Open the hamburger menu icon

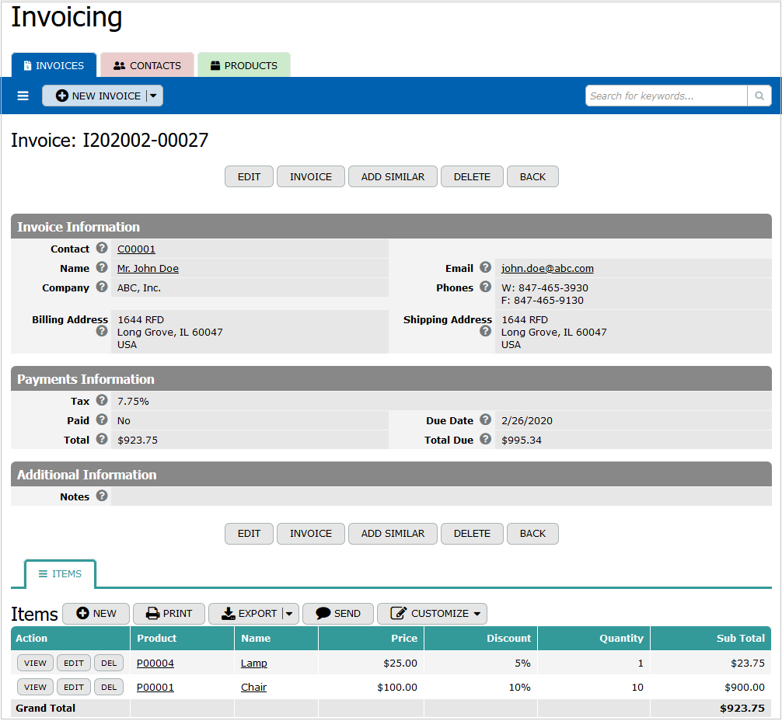click(x=23, y=96)
